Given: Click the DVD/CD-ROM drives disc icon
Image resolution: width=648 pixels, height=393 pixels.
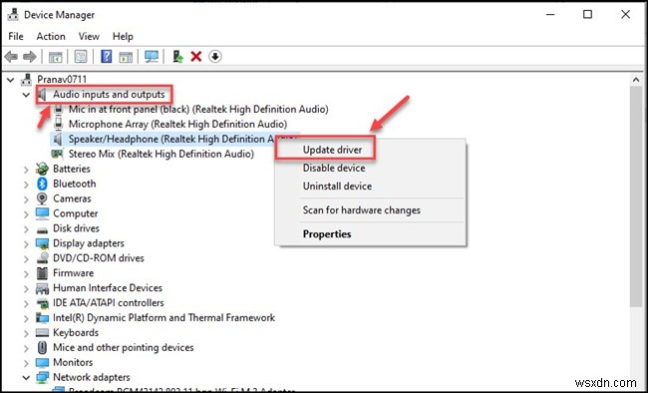Looking at the screenshot, I should point(42,258).
